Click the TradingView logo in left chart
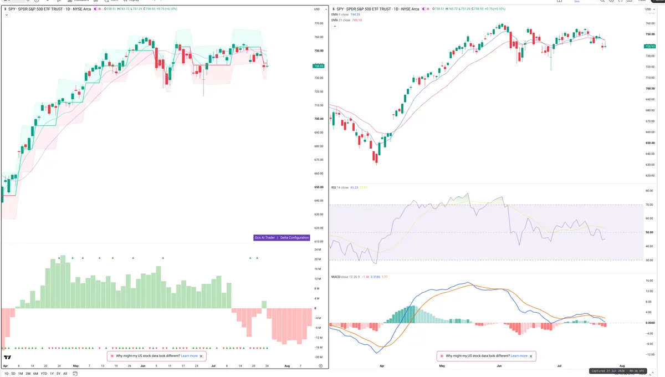 (8, 357)
